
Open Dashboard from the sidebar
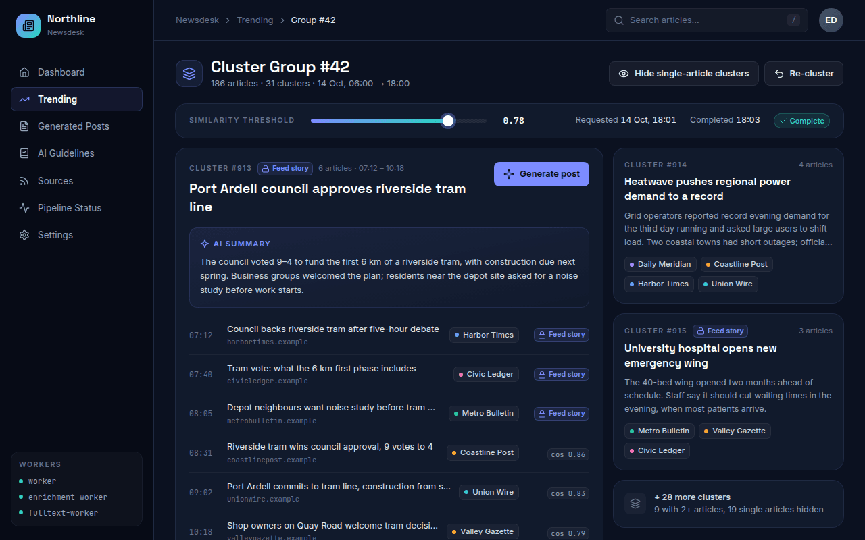[76, 72]
